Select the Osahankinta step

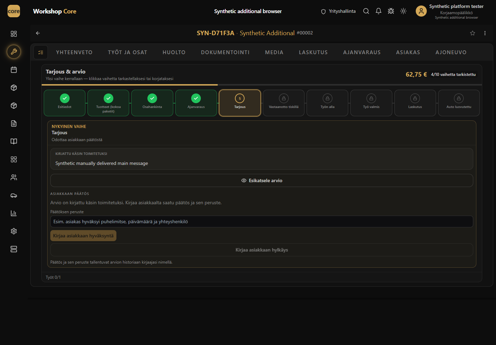tap(152, 103)
